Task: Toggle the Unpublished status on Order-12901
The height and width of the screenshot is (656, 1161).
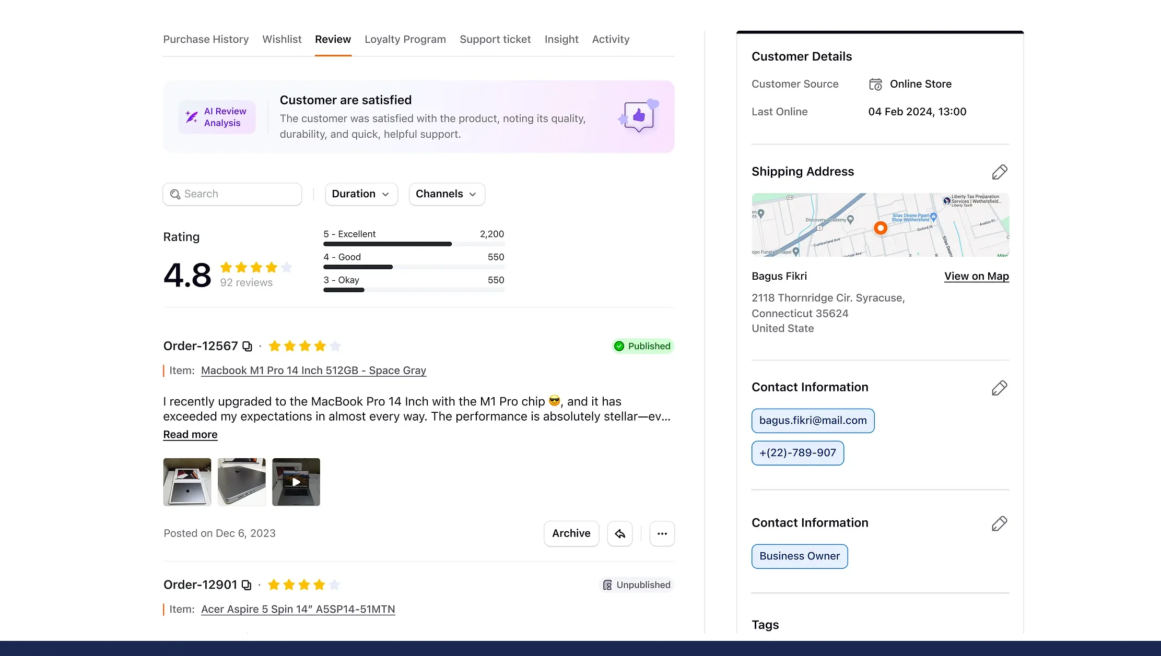Action: coord(636,585)
